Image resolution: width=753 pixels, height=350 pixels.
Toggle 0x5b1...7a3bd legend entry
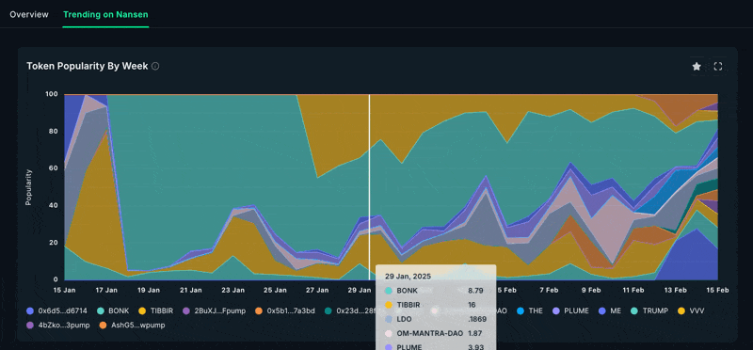pyautogui.click(x=286, y=311)
